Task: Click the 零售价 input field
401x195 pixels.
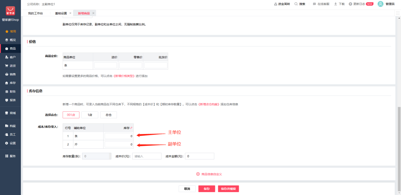Action: click(x=131, y=65)
